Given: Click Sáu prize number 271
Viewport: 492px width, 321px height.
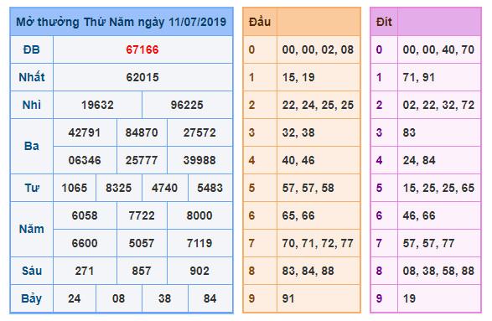Looking at the screenshot, I should 85,271.
